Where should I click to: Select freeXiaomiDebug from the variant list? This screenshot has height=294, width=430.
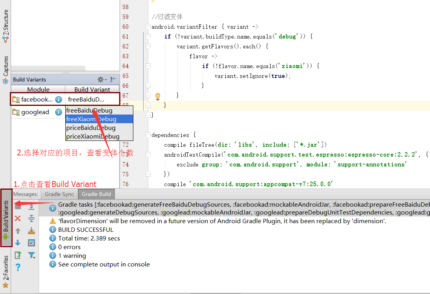(91, 119)
